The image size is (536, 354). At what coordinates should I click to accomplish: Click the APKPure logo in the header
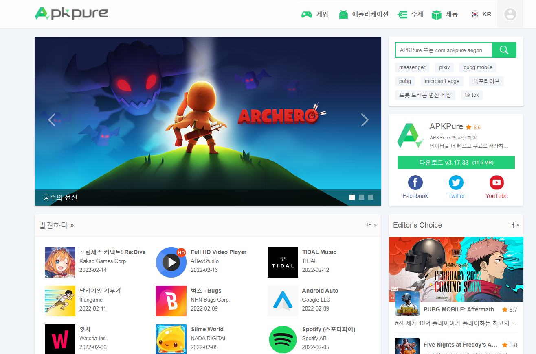point(71,13)
